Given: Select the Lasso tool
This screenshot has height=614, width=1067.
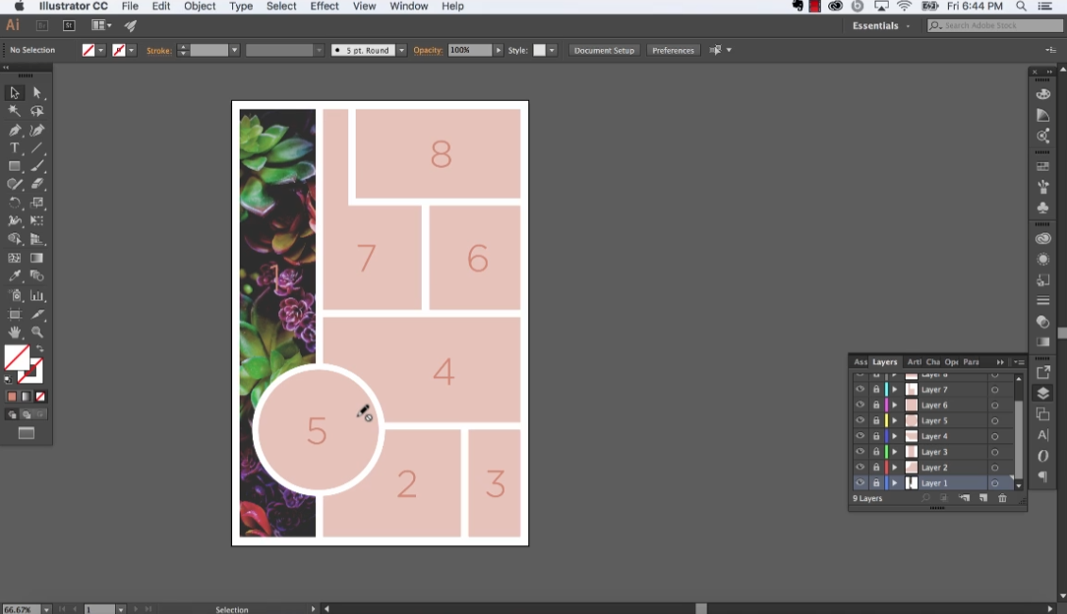Looking at the screenshot, I should (37, 111).
